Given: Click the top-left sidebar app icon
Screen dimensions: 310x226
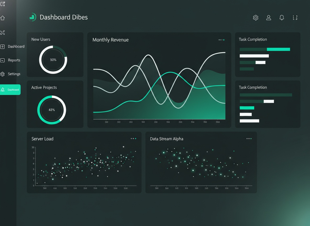Looking at the screenshot, I should tap(3, 4).
